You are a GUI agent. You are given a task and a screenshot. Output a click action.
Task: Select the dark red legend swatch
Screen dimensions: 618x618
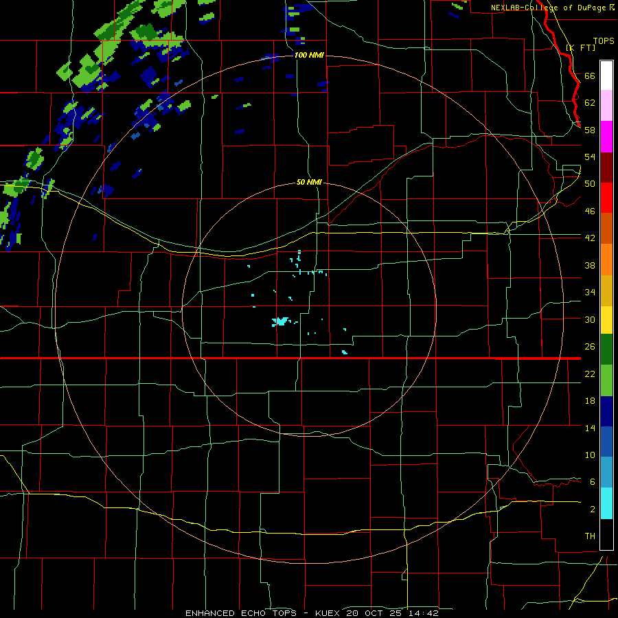pos(606,168)
